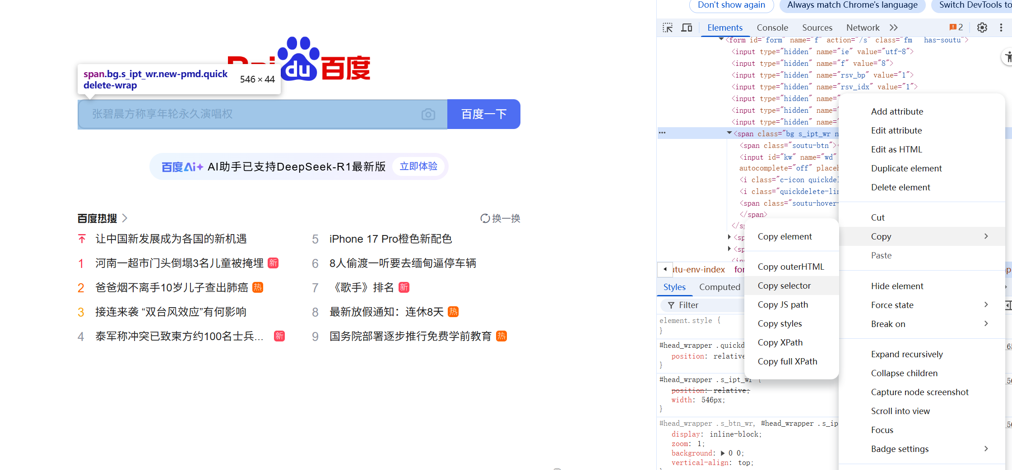This screenshot has width=1012, height=470.
Task: Open iPhone 17 Pro橙色新配色 headline
Action: tap(390, 239)
